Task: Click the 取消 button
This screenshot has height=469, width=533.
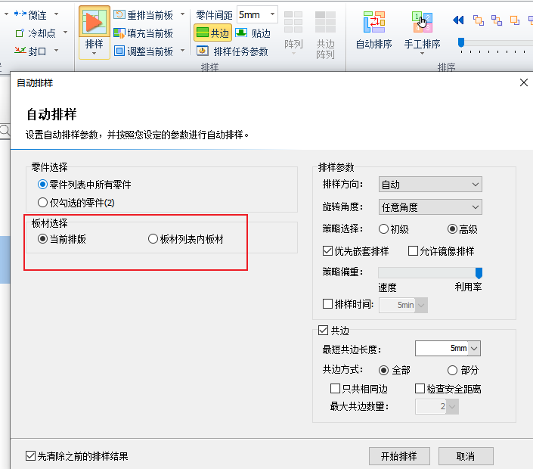Action: [x=466, y=455]
